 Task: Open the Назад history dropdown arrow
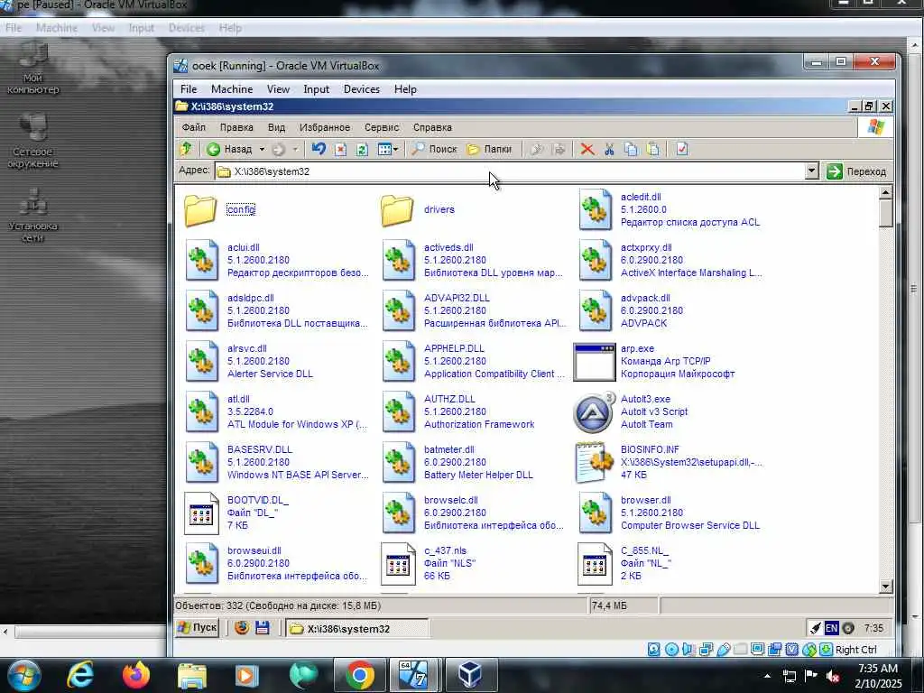[263, 149]
